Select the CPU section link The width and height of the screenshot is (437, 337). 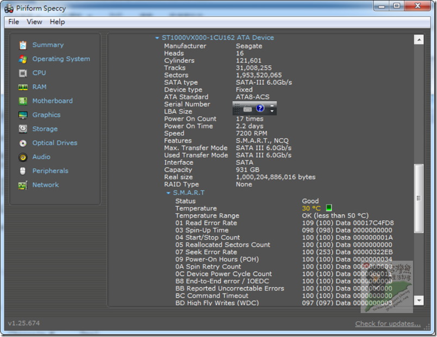click(x=39, y=73)
